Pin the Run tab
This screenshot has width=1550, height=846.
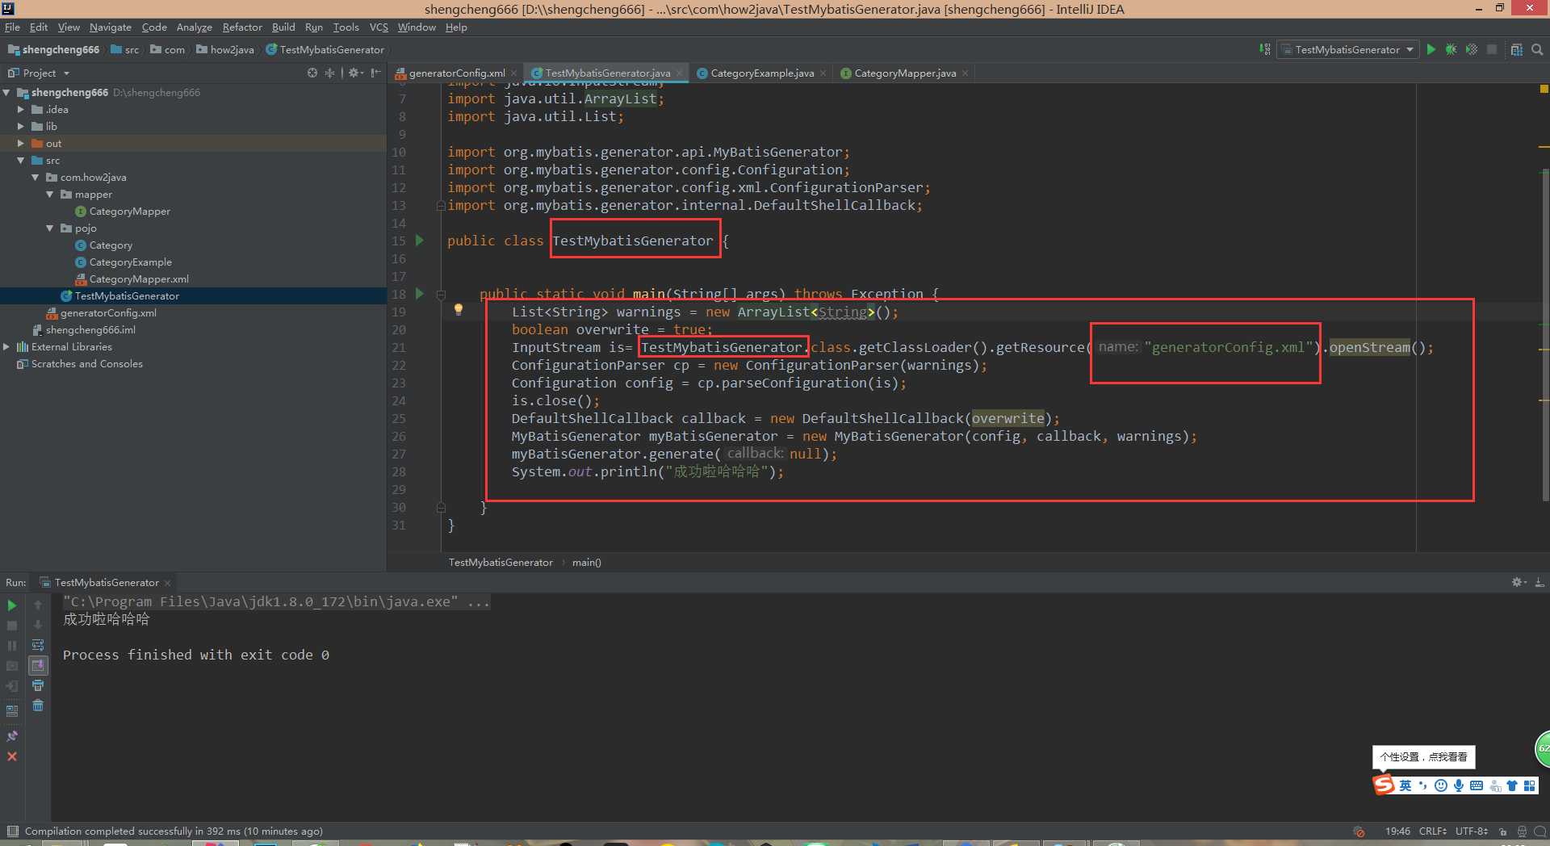click(x=12, y=736)
